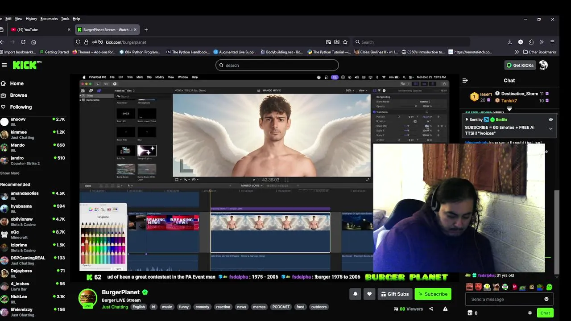Click the Kick search box
This screenshot has width=571, height=321.
tap(277, 65)
